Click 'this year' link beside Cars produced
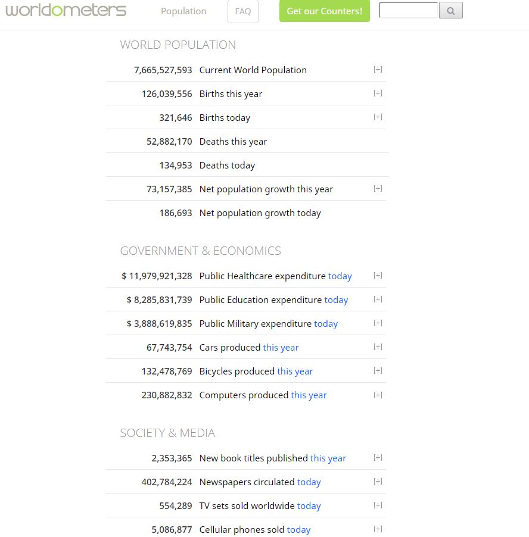Image resolution: width=529 pixels, height=537 pixels. 281,348
